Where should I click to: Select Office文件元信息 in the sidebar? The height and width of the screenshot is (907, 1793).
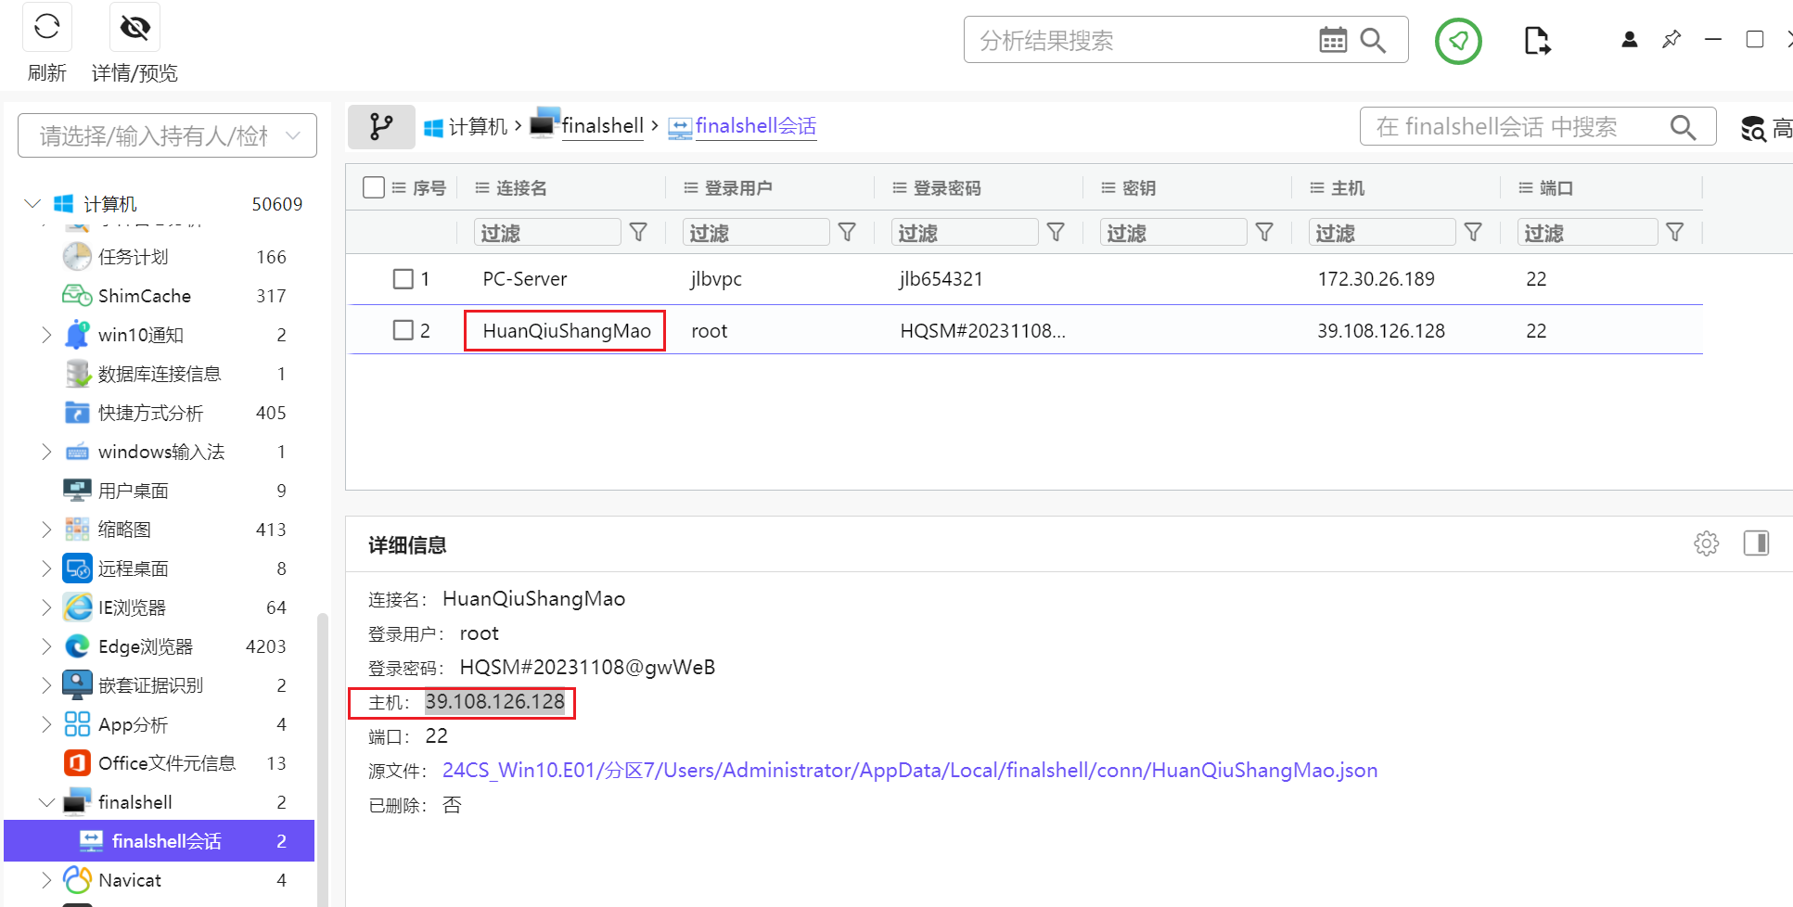pos(166,763)
